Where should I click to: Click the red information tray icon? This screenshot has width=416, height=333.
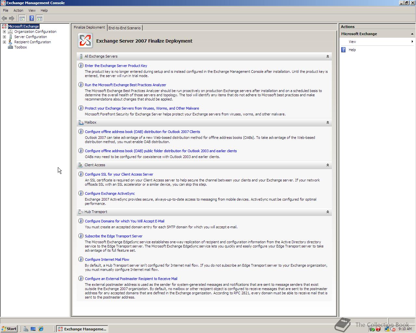pyautogui.click(x=378, y=329)
